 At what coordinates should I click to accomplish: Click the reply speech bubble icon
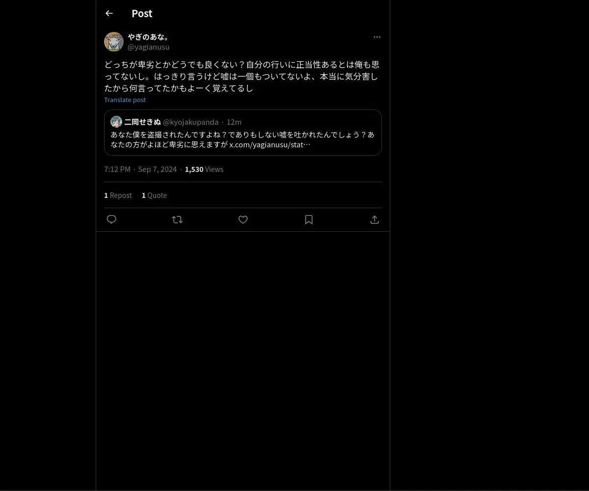tap(111, 219)
